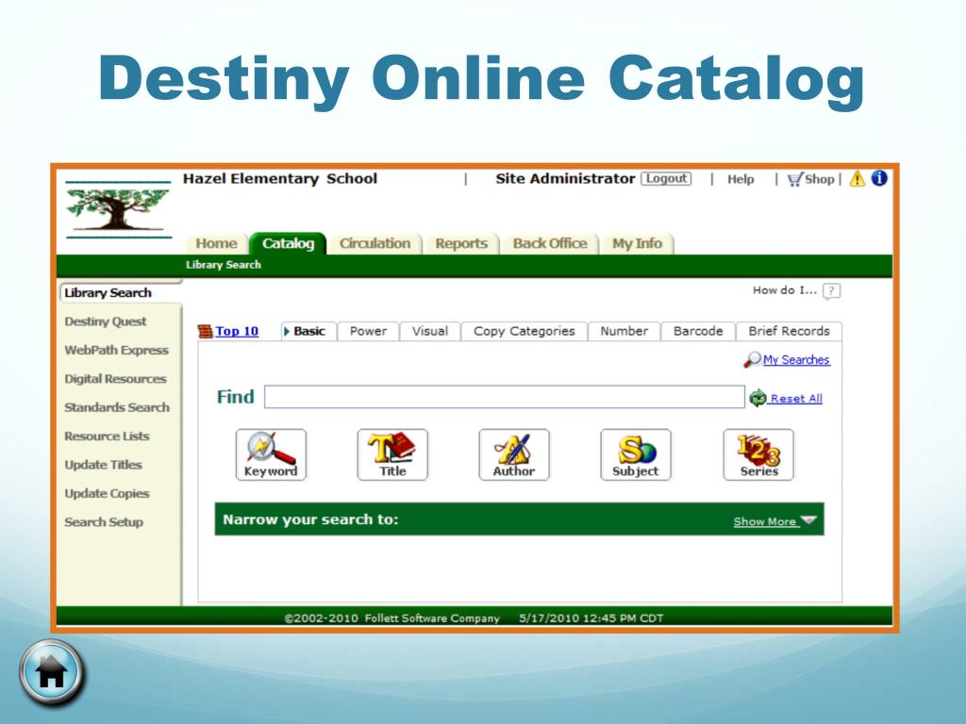This screenshot has width=966, height=724.
Task: Click the Keyword search icon
Action: pyautogui.click(x=271, y=454)
